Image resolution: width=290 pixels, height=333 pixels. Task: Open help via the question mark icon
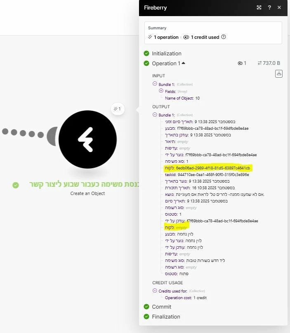[x=269, y=7]
